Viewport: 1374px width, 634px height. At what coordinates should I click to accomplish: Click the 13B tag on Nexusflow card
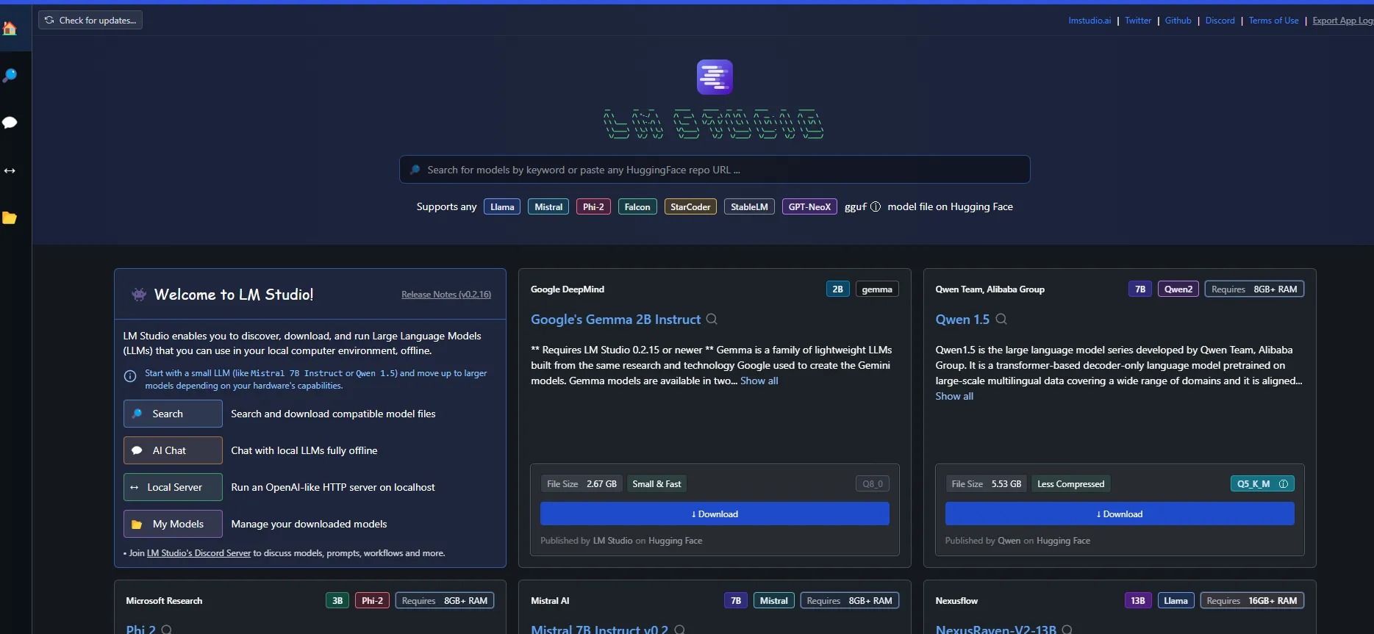point(1138,601)
